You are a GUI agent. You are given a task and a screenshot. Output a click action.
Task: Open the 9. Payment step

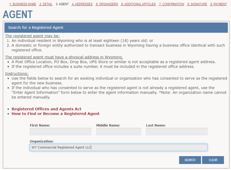click(x=218, y=4)
